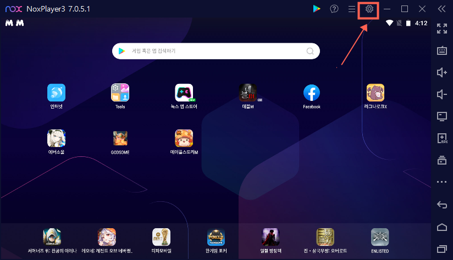Open 진・삼국무쌍: 오버로드 game

[325, 241]
